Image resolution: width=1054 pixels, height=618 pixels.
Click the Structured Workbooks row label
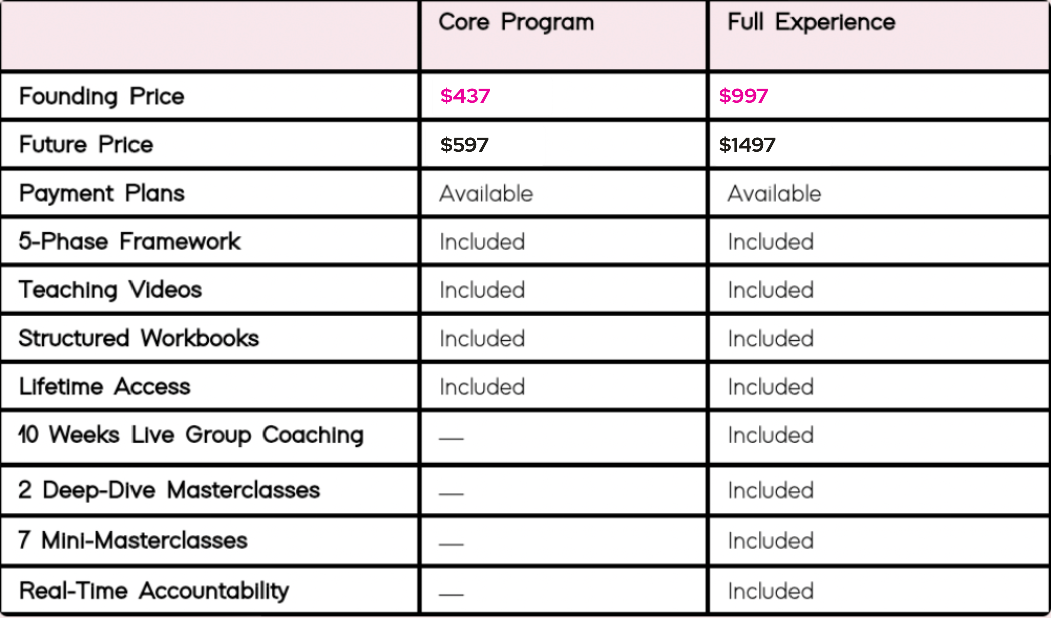tap(139, 338)
